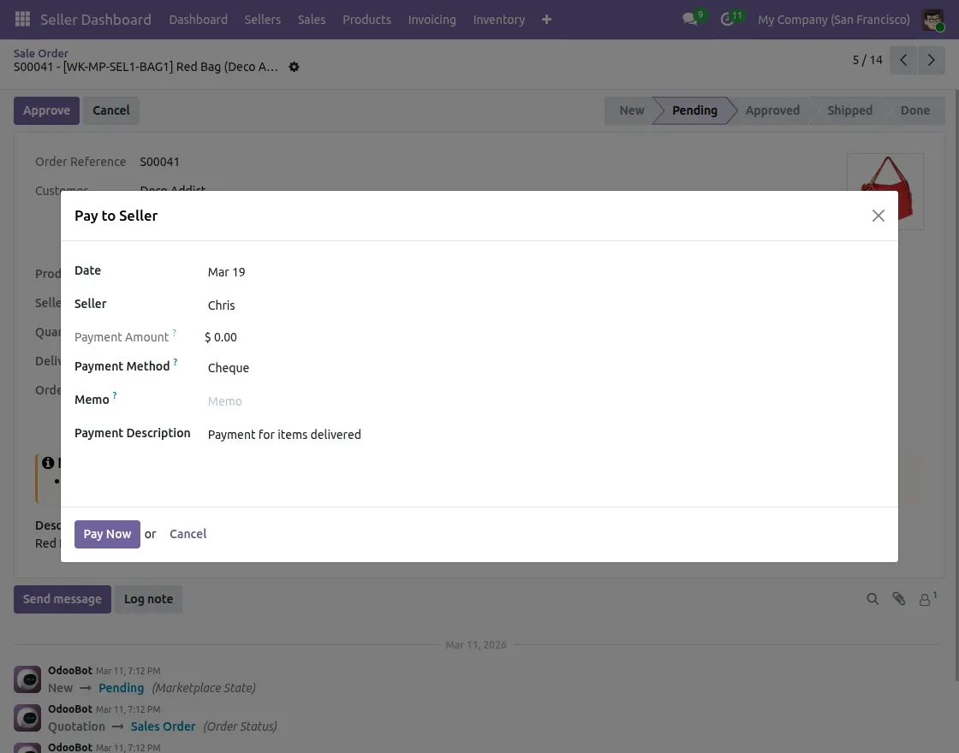This screenshot has width=959, height=753.
Task: Click the Pay Now button
Action: 107,534
